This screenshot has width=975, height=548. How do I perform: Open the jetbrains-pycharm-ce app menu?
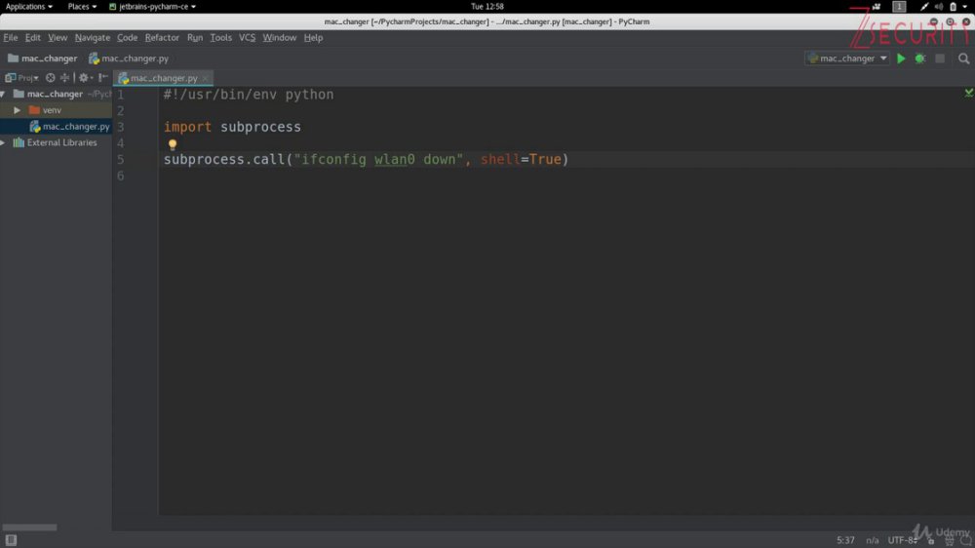[x=152, y=6]
